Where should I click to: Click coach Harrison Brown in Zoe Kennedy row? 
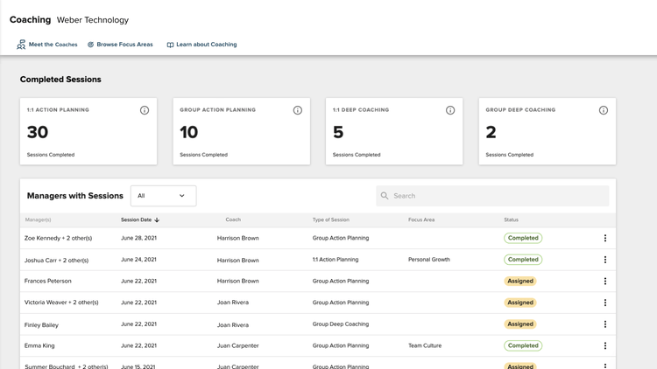coord(237,238)
